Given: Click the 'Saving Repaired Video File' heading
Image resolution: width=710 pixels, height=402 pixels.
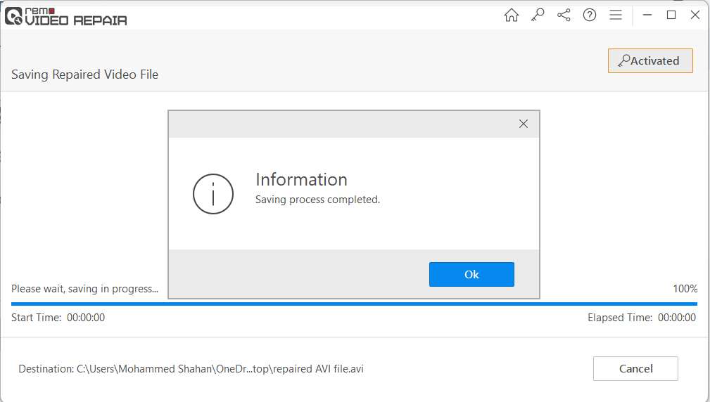Looking at the screenshot, I should click(x=84, y=74).
